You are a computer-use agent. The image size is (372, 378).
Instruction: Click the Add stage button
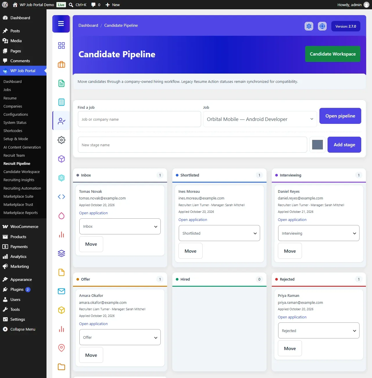344,145
